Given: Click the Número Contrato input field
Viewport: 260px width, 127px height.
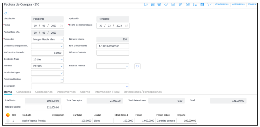Looking at the screenshot, I should [x=113, y=53].
